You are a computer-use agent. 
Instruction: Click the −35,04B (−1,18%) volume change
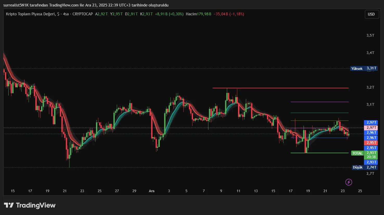tap(229, 14)
